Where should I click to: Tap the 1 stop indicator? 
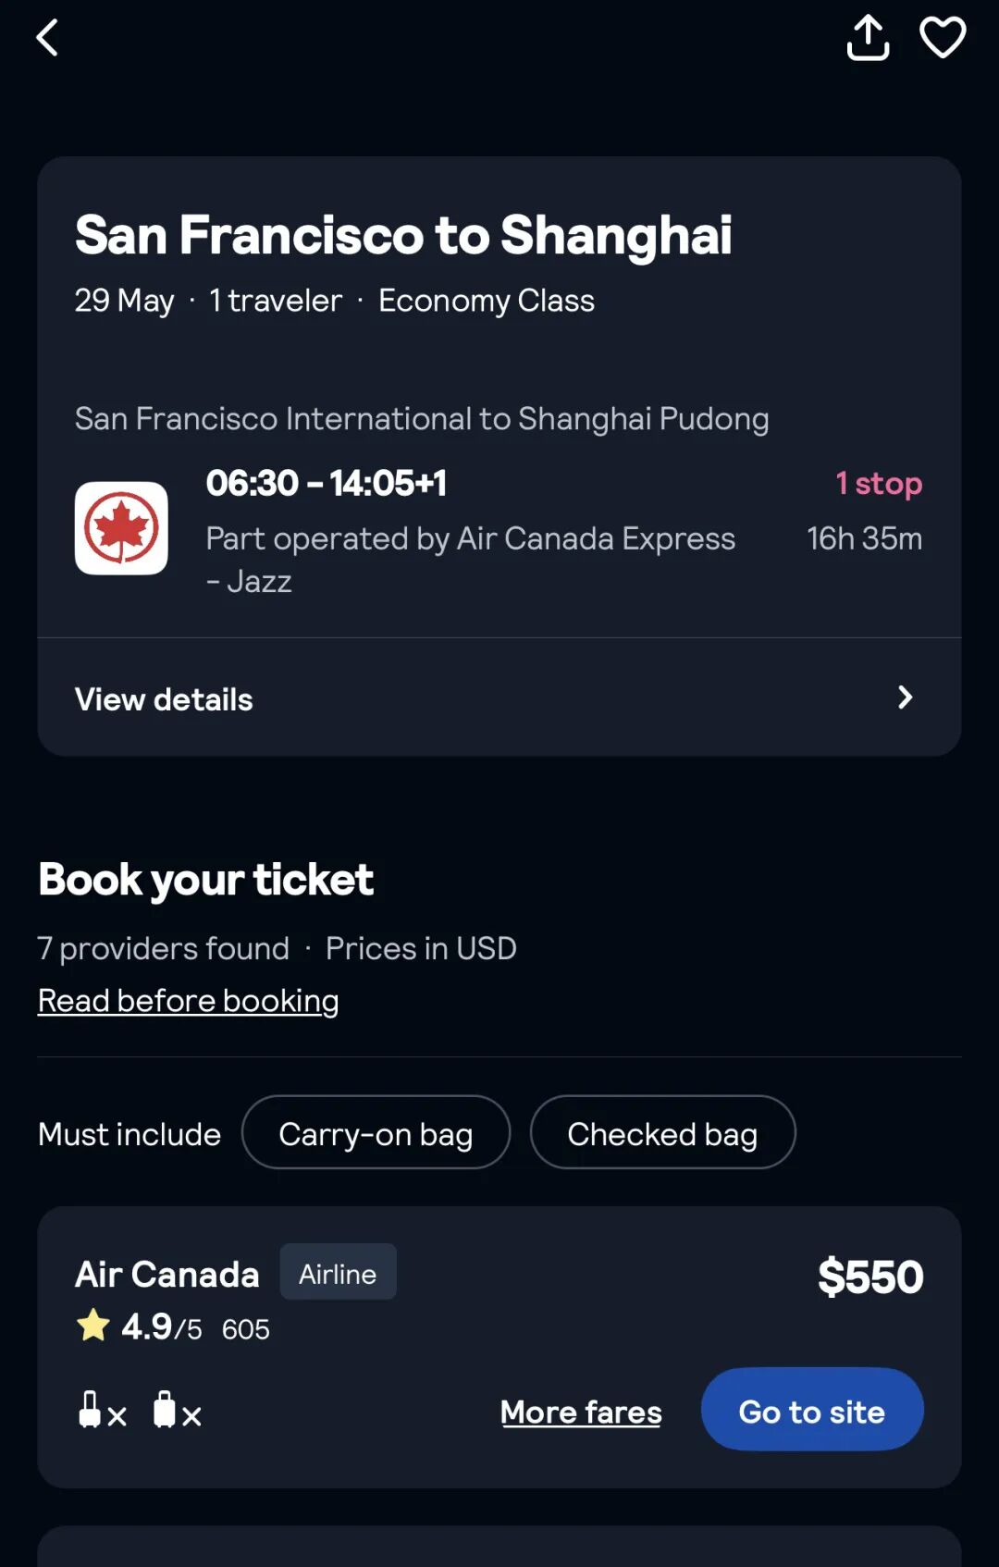[878, 484]
